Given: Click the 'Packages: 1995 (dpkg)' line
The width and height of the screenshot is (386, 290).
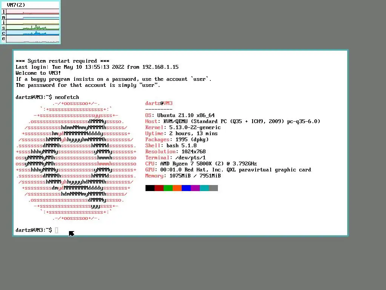Looking at the screenshot, I should 177,140.
